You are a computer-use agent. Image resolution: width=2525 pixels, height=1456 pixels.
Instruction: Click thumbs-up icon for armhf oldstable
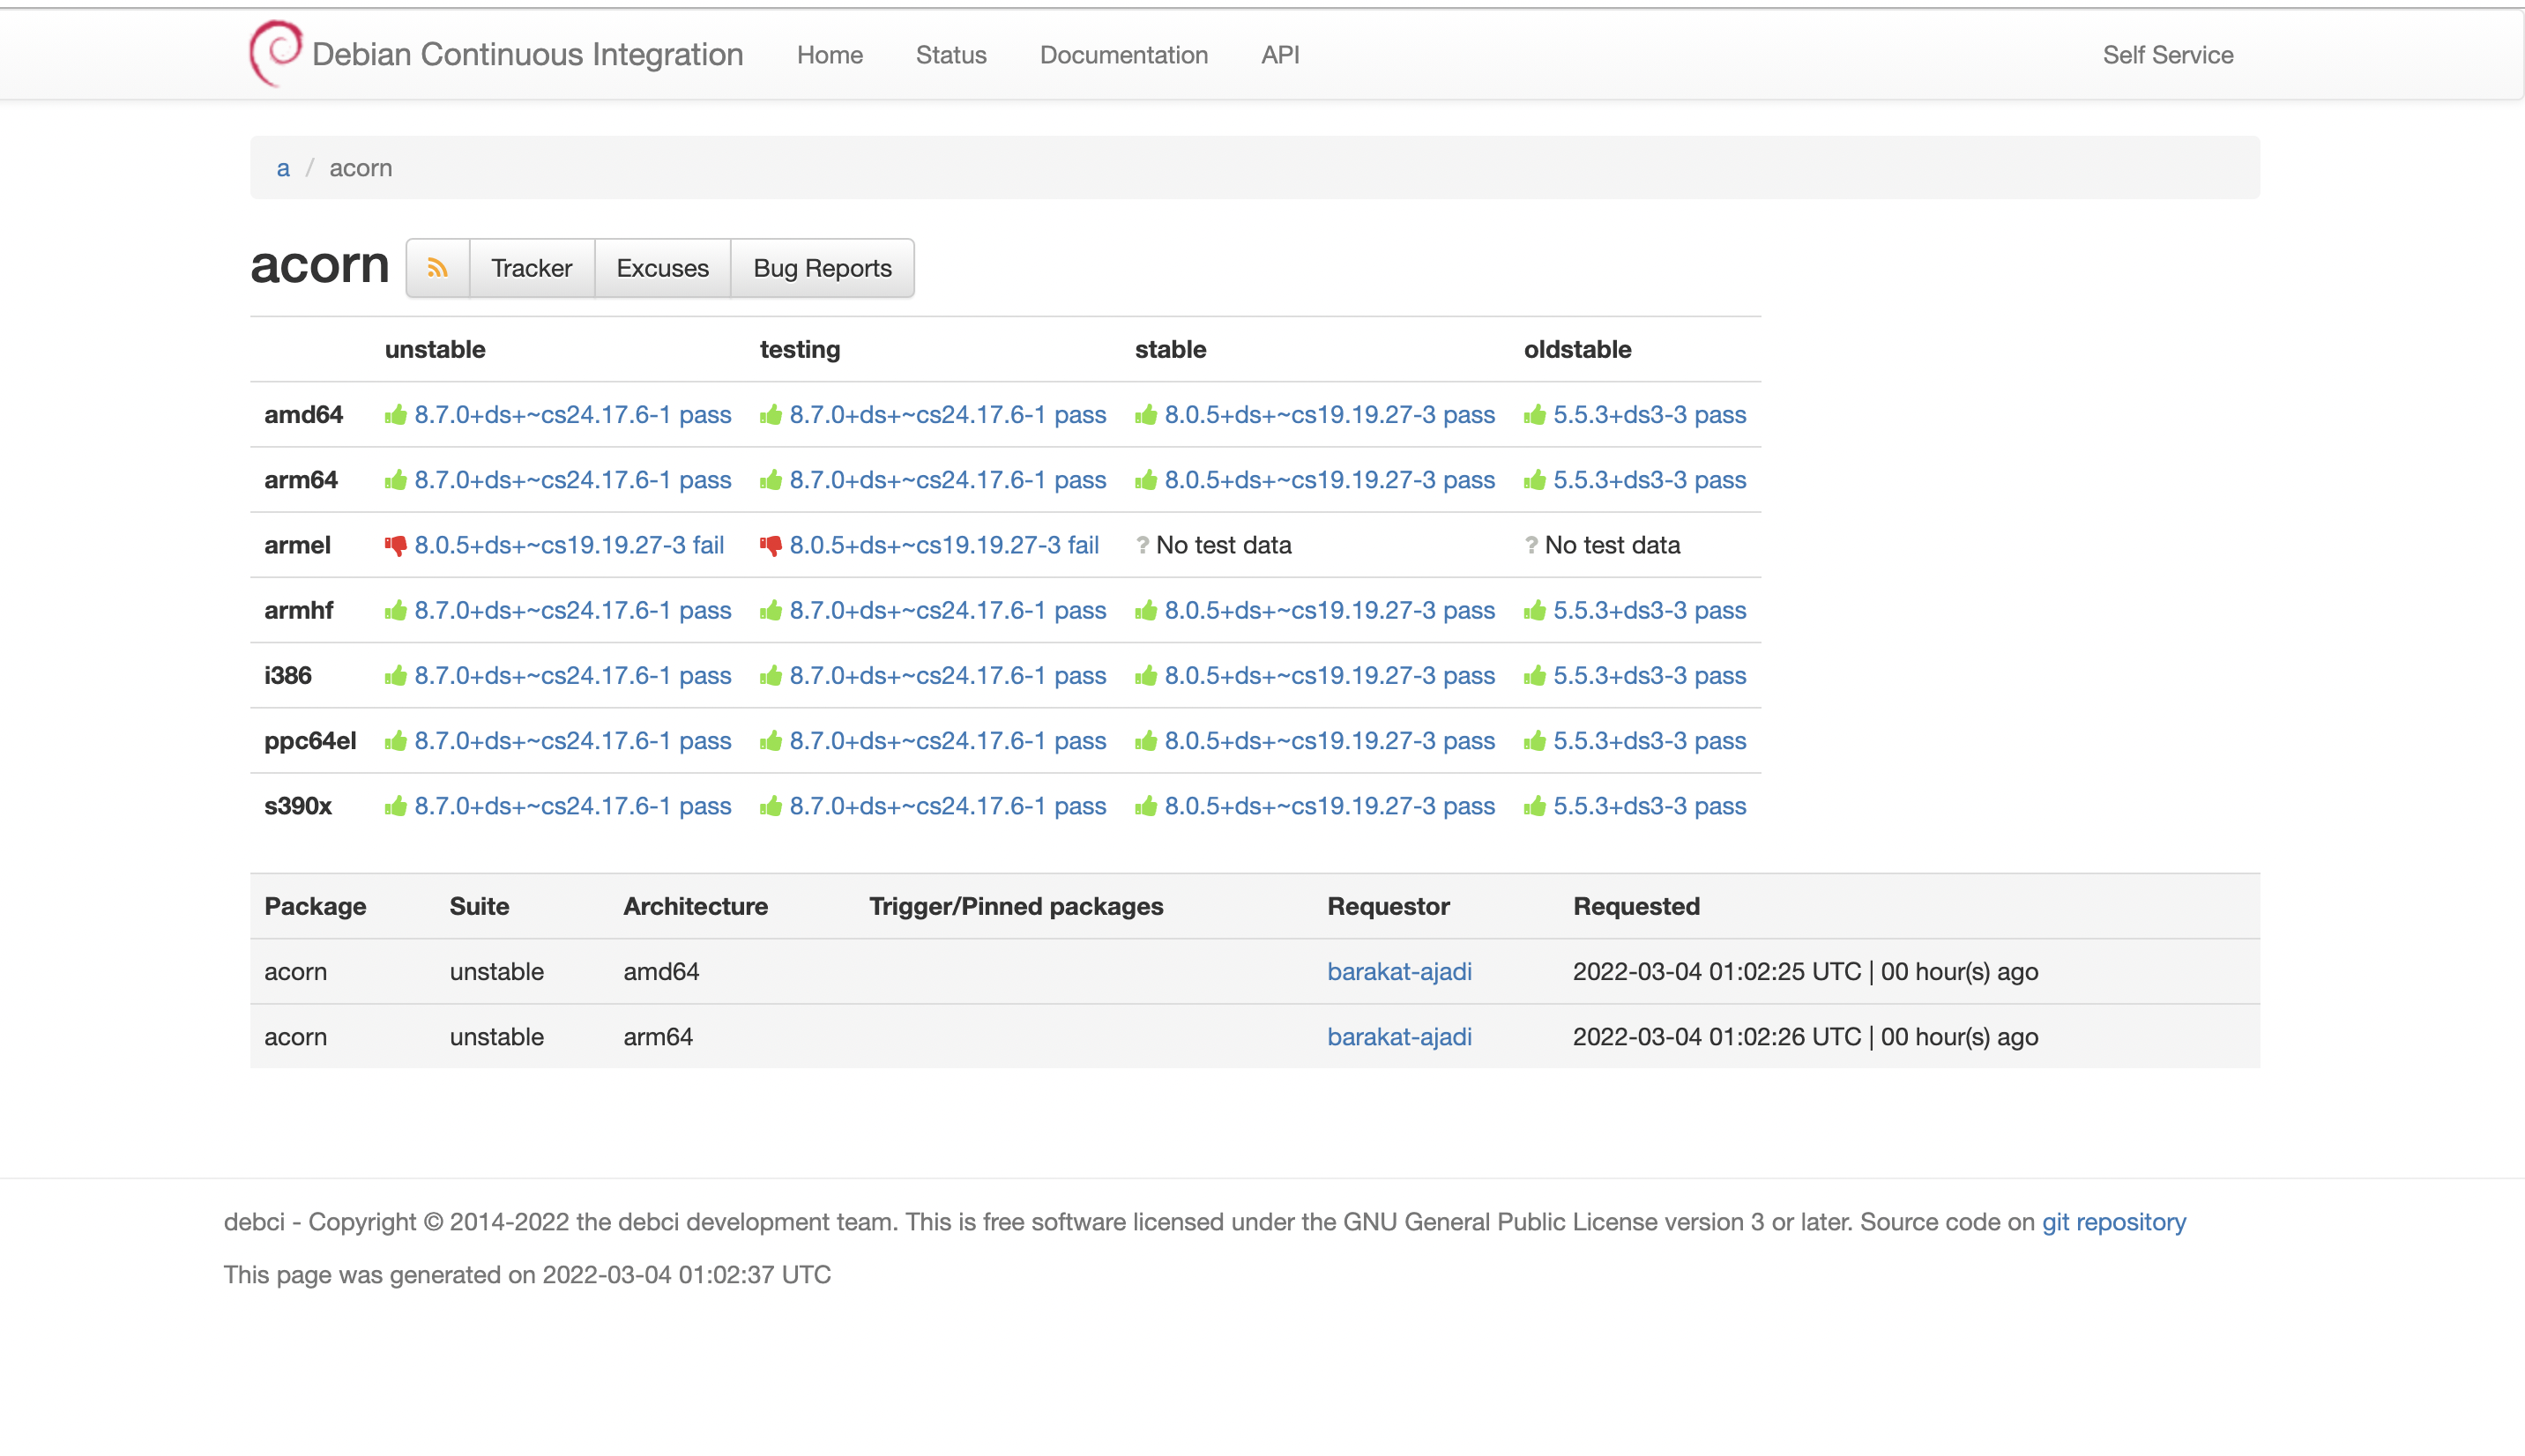click(x=1535, y=611)
